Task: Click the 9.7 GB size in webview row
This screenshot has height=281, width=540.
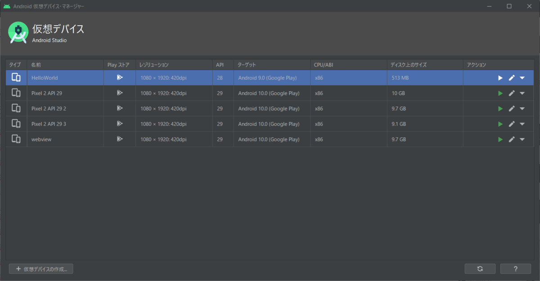Action: click(x=425, y=139)
